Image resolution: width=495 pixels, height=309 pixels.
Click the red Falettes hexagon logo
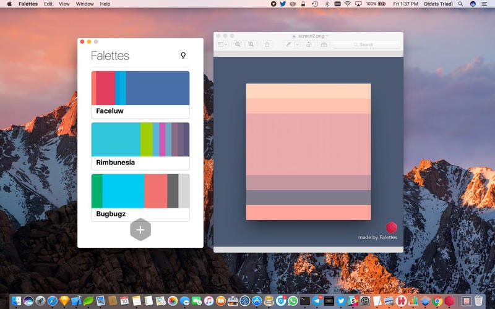pos(391,227)
